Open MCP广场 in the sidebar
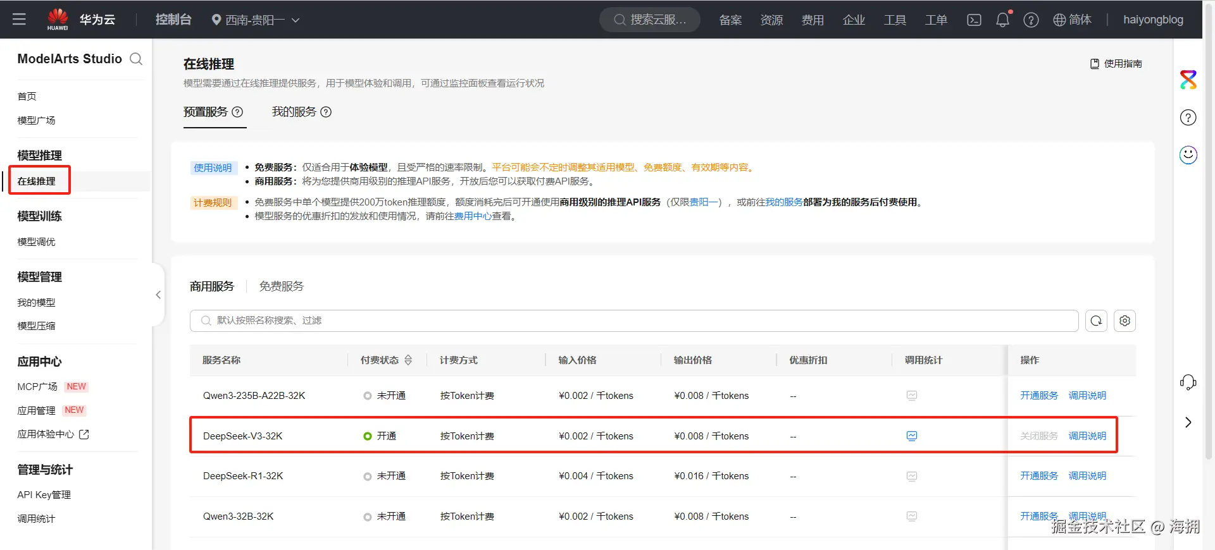The width and height of the screenshot is (1215, 550). click(x=37, y=386)
